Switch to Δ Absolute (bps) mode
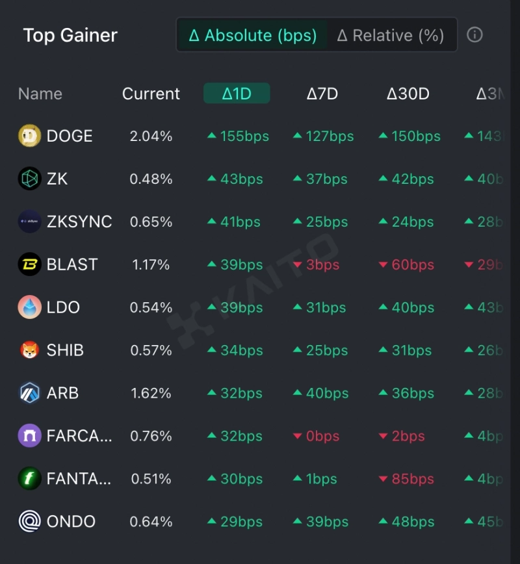 [x=253, y=35]
